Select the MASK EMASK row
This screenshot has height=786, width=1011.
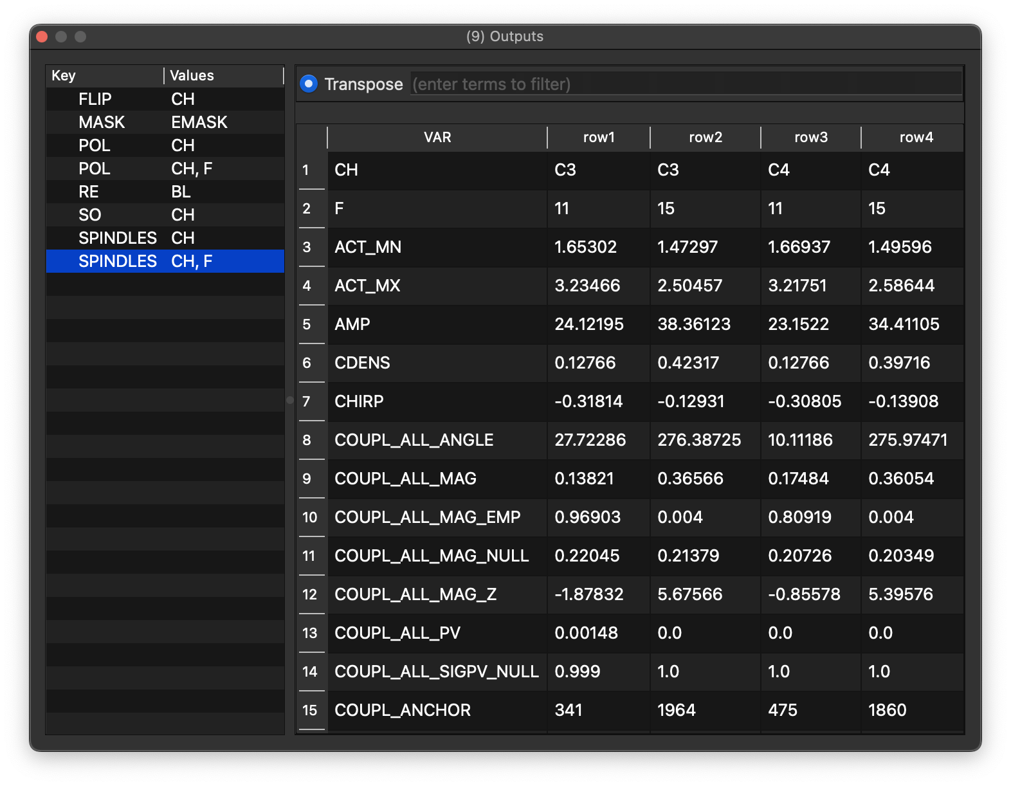tap(165, 122)
